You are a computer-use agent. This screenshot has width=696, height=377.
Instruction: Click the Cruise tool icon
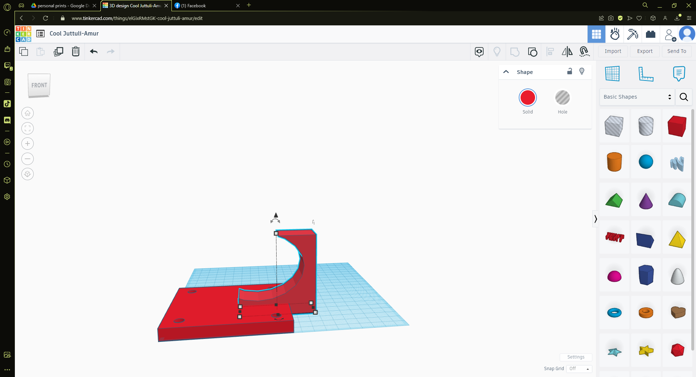point(584,52)
